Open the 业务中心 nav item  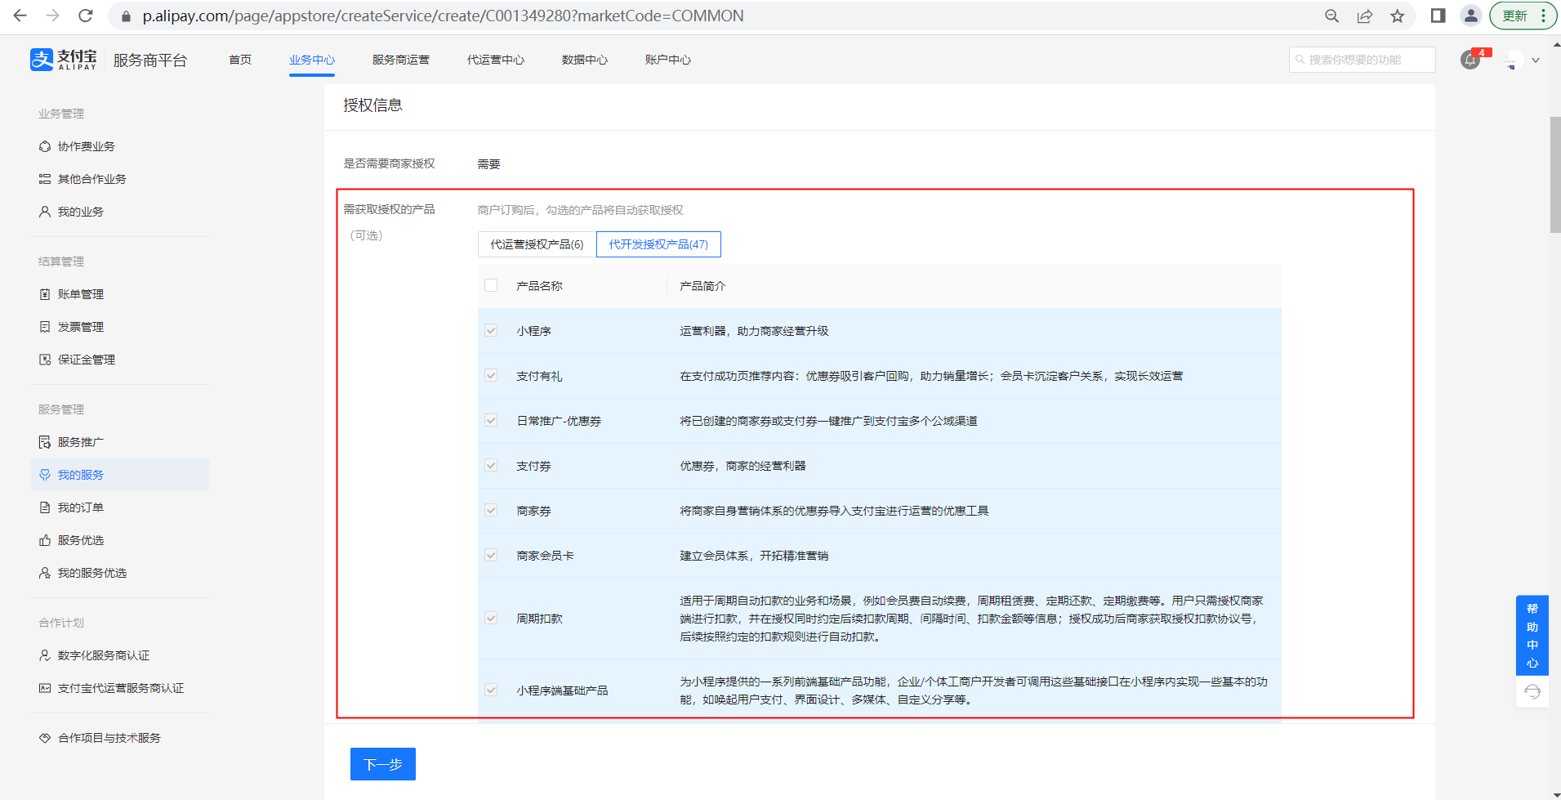coord(312,60)
